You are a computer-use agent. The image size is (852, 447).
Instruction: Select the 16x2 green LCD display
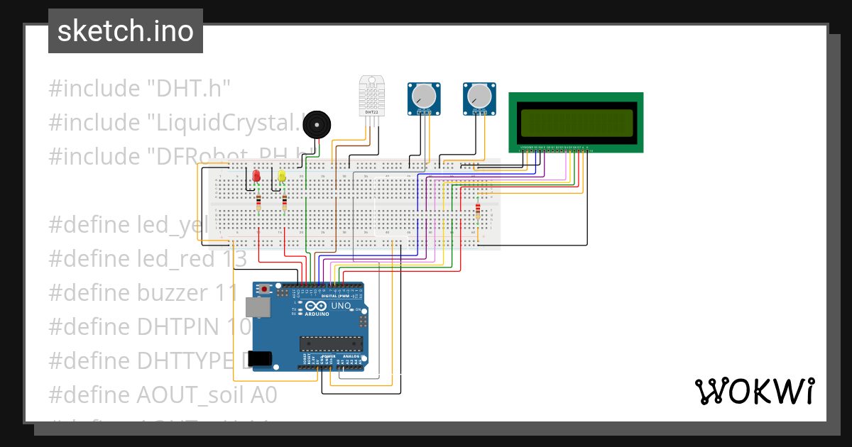577,122
